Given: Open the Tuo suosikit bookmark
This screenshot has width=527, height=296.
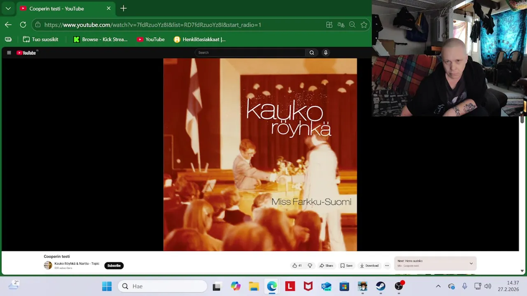Looking at the screenshot, I should (x=40, y=39).
